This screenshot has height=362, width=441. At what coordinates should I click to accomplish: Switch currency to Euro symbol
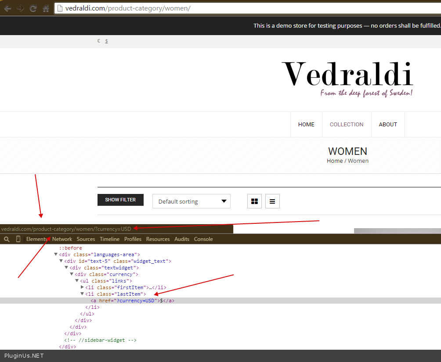[99, 41]
